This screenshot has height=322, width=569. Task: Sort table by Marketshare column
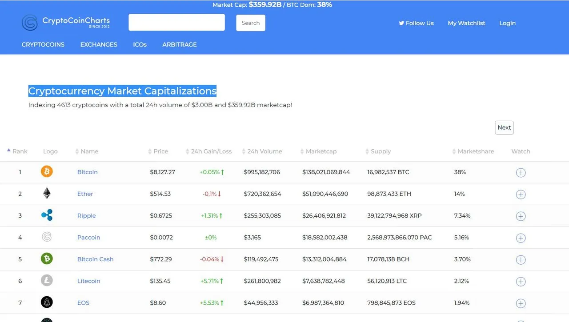pos(473,151)
